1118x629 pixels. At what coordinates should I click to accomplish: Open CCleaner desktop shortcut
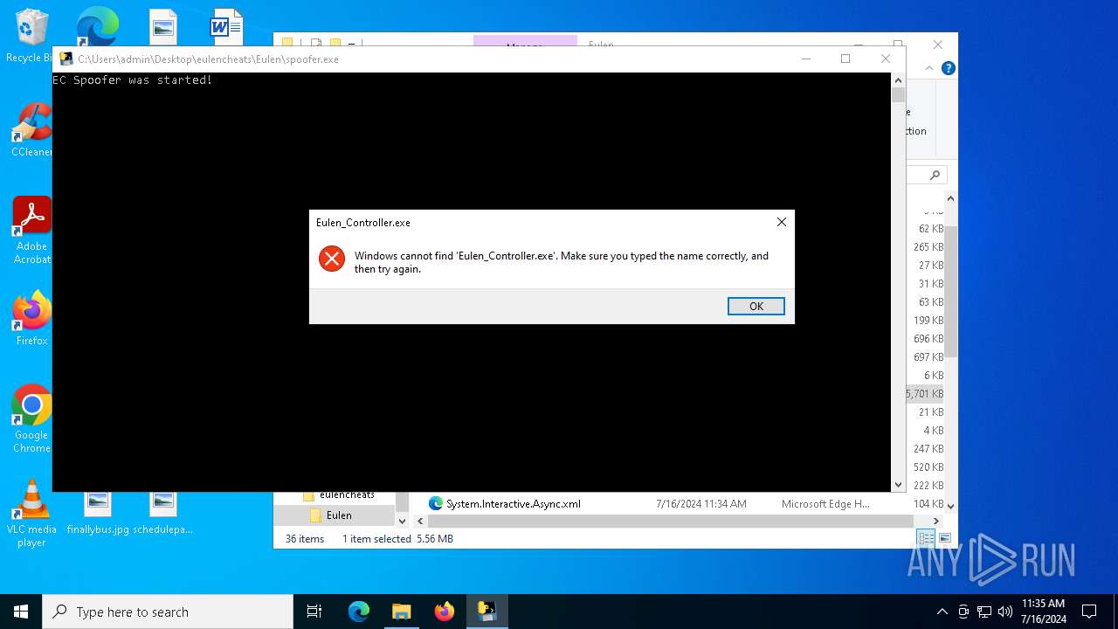tap(31, 130)
